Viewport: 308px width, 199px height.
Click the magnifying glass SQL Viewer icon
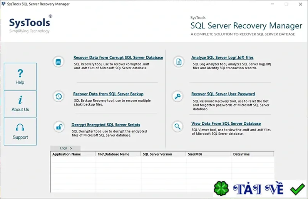click(x=177, y=127)
